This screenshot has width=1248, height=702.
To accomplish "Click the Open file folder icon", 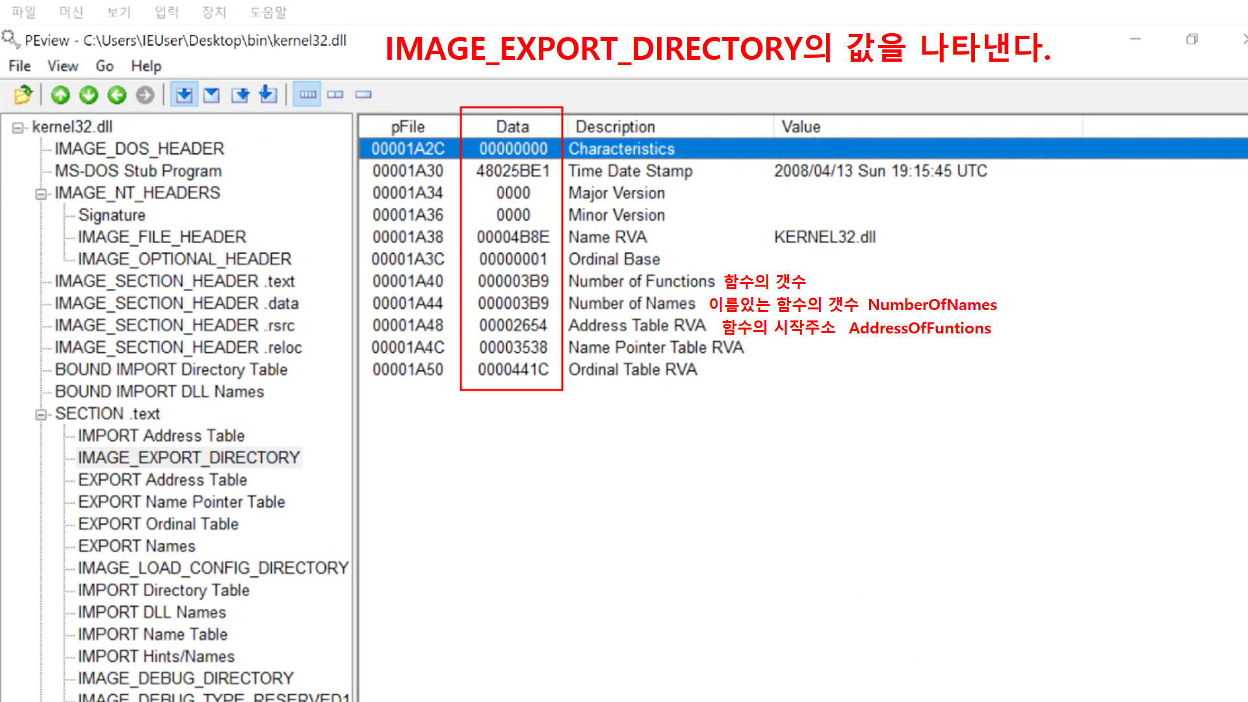I will pos(23,95).
